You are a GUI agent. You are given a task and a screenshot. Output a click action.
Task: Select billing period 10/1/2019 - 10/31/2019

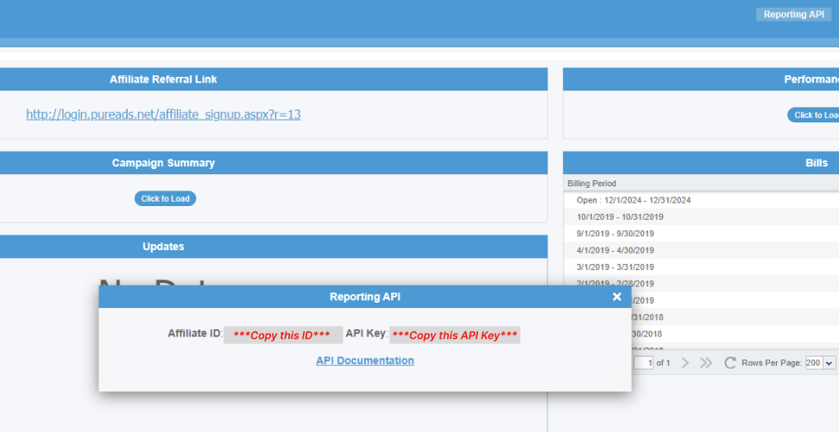click(620, 216)
